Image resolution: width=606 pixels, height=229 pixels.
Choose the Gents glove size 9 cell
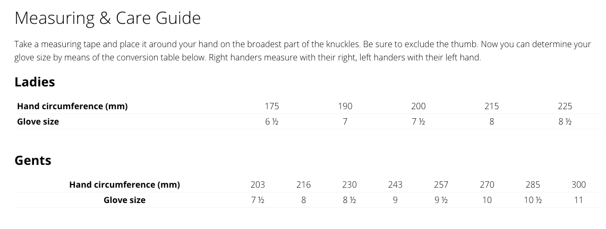coord(395,200)
